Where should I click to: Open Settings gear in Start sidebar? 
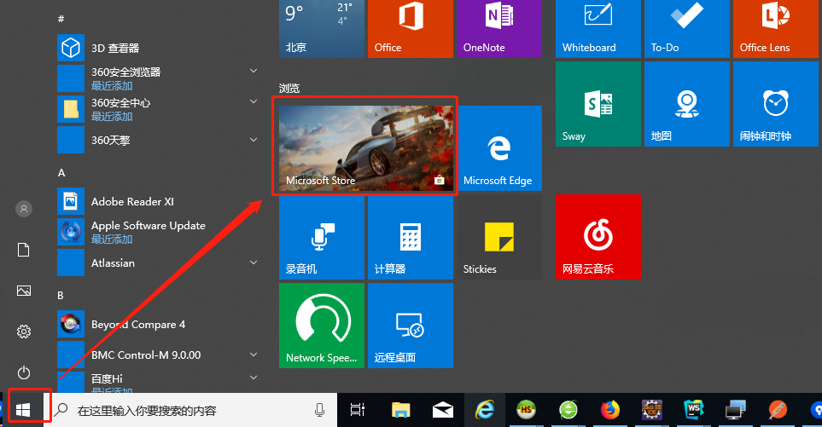[24, 332]
